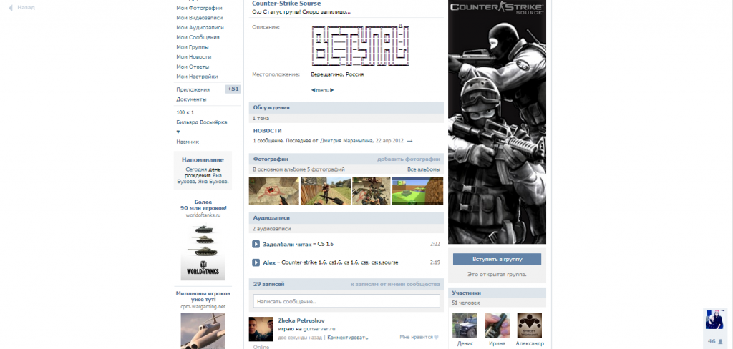Open the first photo thumbnail in the album
Viewport: 733px width, 349px height.
click(x=273, y=191)
